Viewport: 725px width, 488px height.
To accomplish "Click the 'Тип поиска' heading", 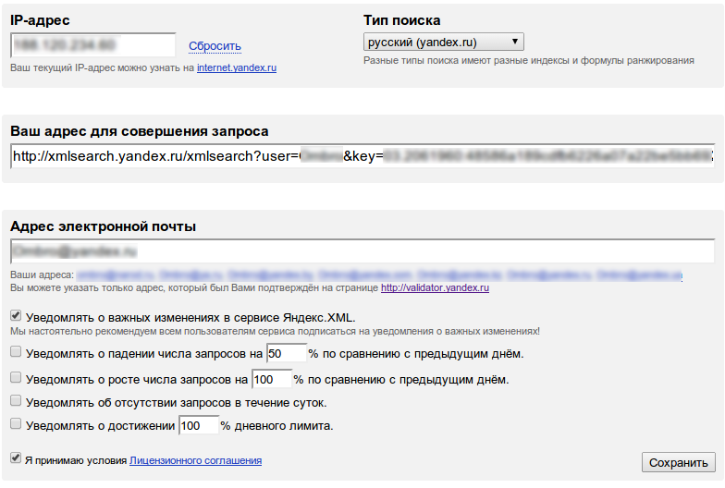I will pos(401,20).
